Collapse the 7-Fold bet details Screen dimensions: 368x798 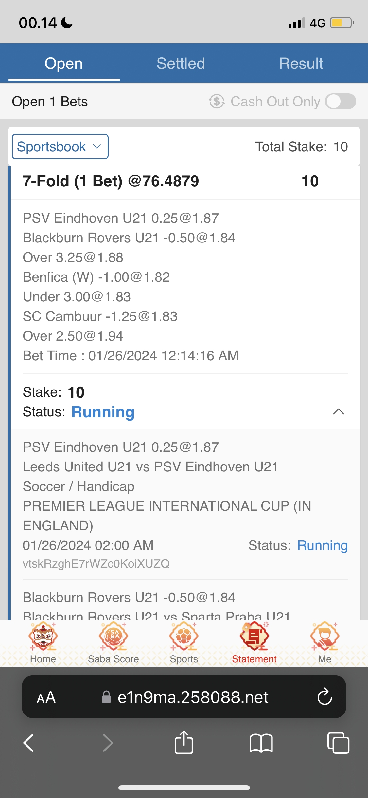click(x=338, y=412)
